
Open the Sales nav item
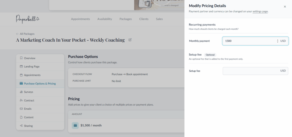159,19
